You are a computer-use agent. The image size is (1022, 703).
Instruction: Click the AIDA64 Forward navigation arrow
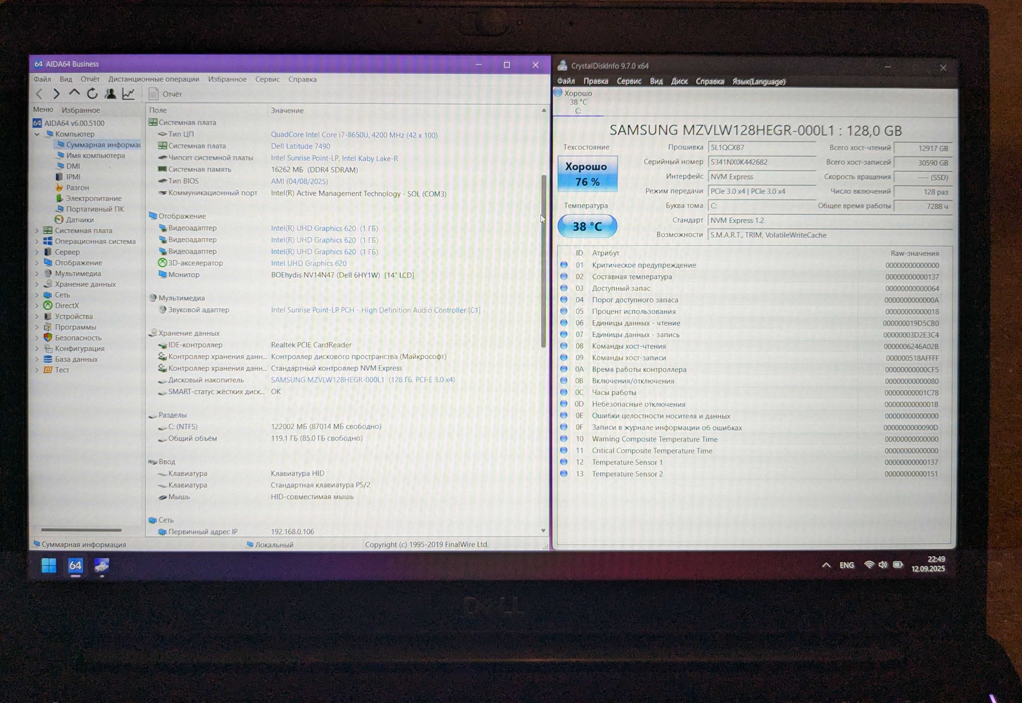tap(56, 94)
